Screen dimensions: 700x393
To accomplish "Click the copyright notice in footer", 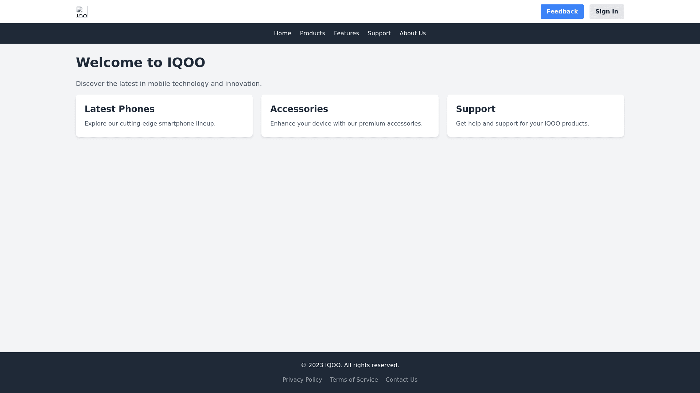I will point(350,365).
